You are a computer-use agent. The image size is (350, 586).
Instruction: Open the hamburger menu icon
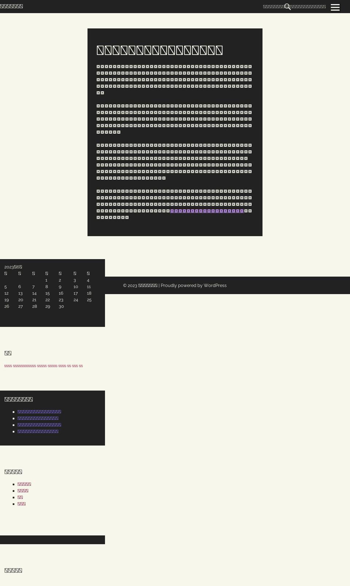click(x=335, y=7)
